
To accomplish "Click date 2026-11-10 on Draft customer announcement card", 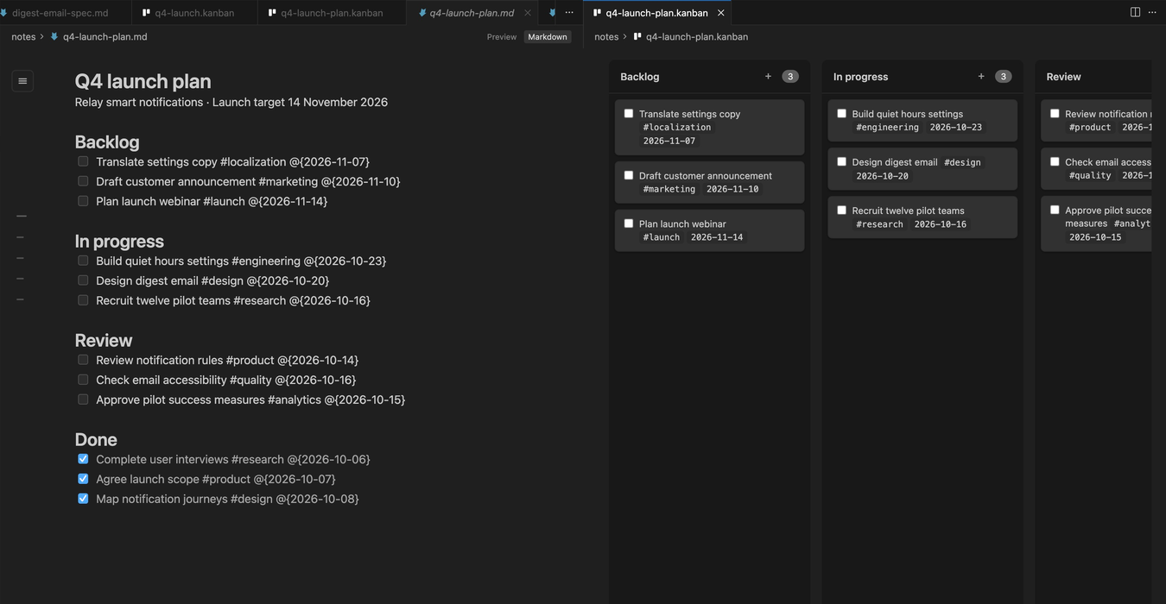I will (x=732, y=189).
